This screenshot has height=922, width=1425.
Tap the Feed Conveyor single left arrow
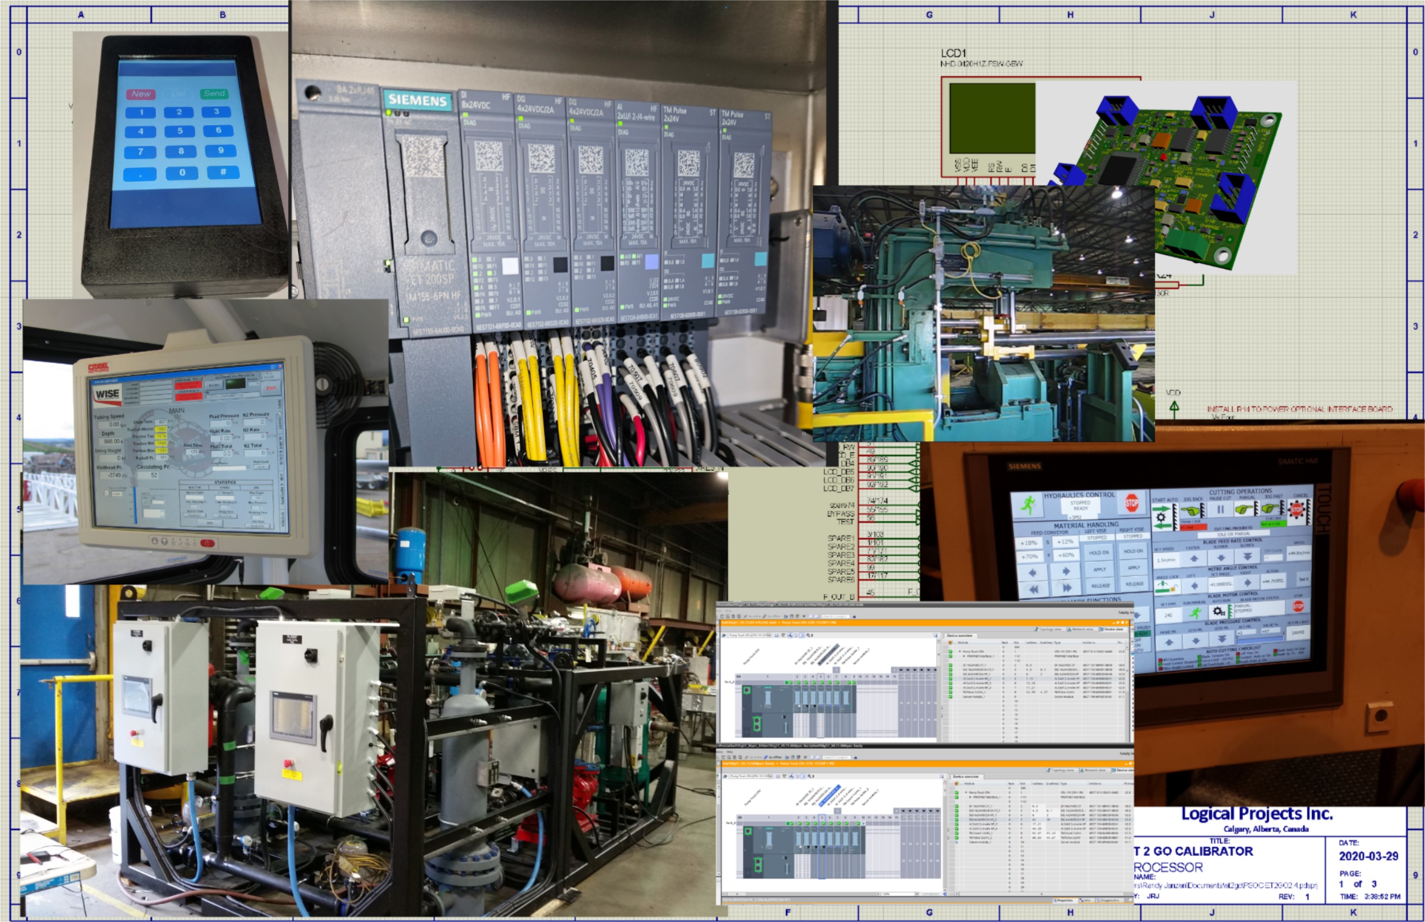[x=1032, y=573]
